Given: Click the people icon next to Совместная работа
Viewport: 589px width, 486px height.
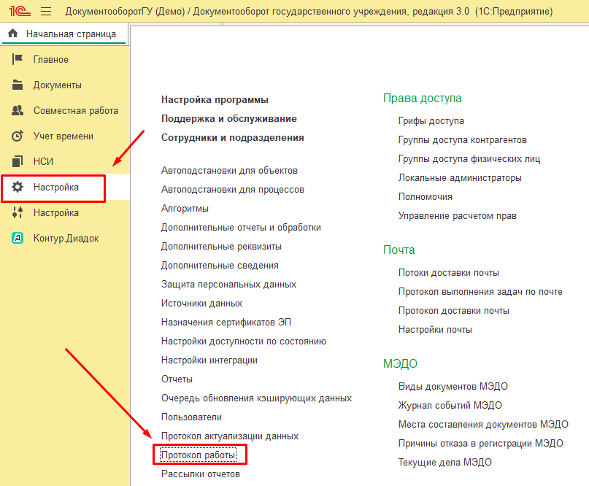Looking at the screenshot, I should (x=18, y=110).
